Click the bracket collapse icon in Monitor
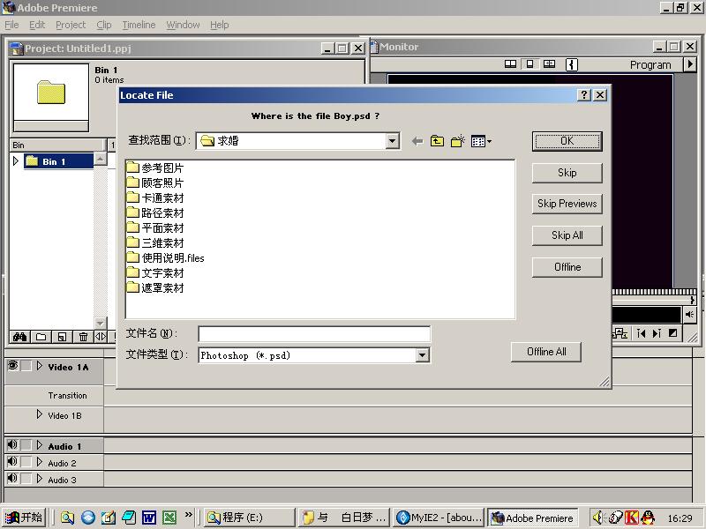Viewport: 706px width, 529px height. (x=571, y=64)
